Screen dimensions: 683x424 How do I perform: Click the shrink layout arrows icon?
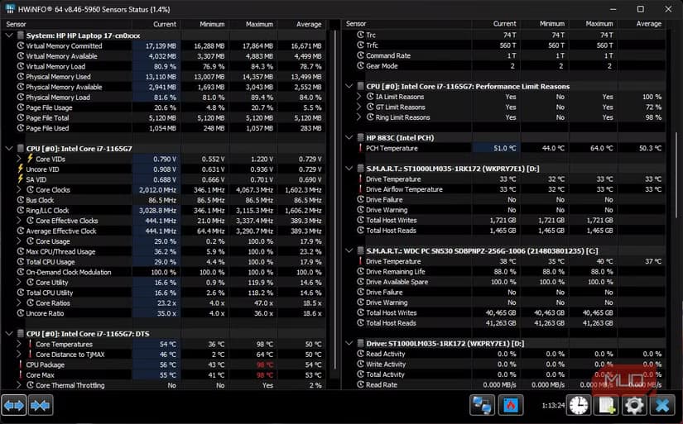tap(41, 405)
